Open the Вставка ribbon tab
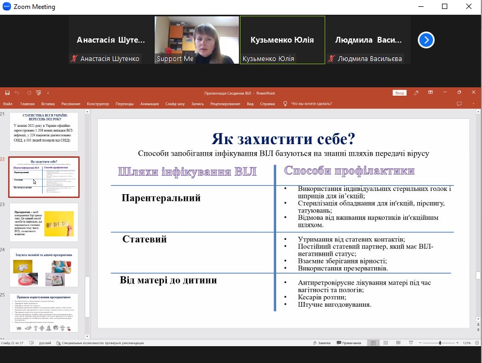Screen dimensions: 482x363 pos(47,104)
